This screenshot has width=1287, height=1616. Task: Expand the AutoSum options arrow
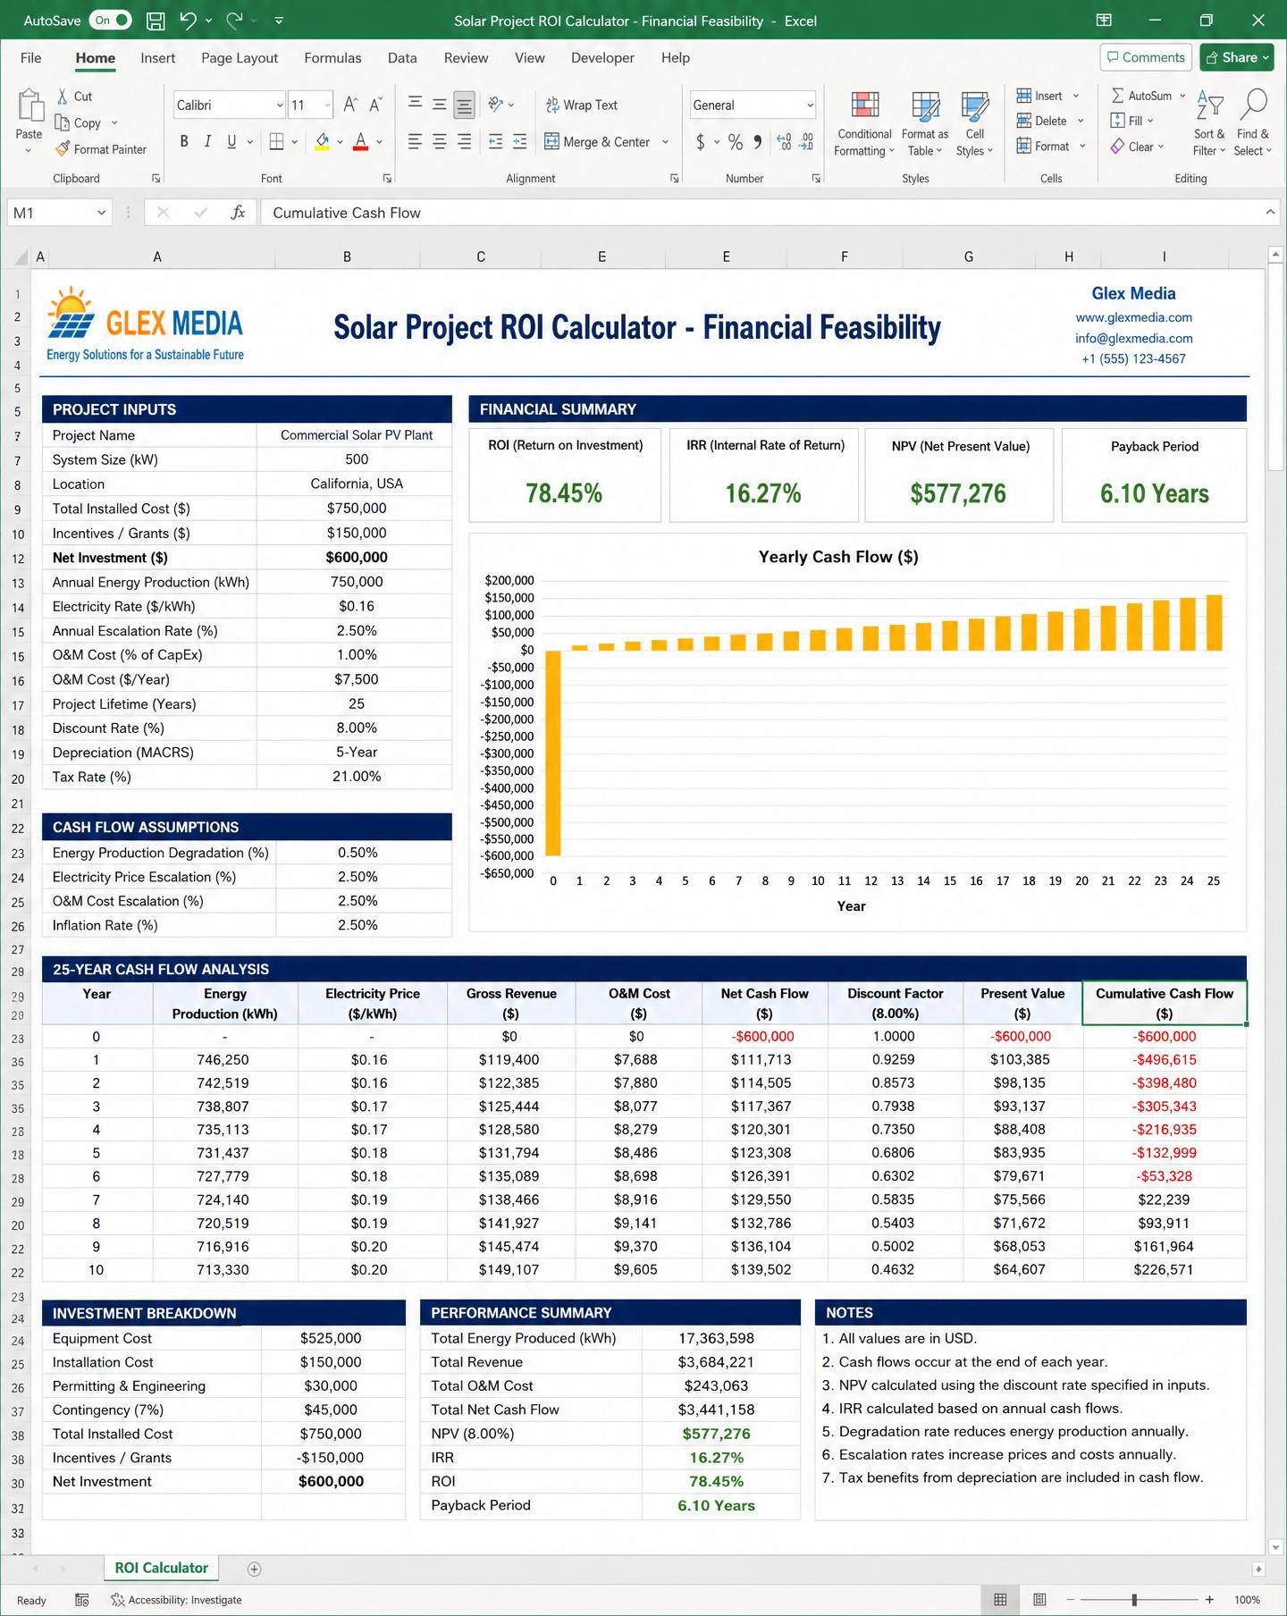(x=1182, y=96)
